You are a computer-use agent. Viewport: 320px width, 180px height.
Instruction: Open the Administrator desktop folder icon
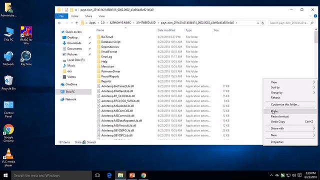[8, 9]
